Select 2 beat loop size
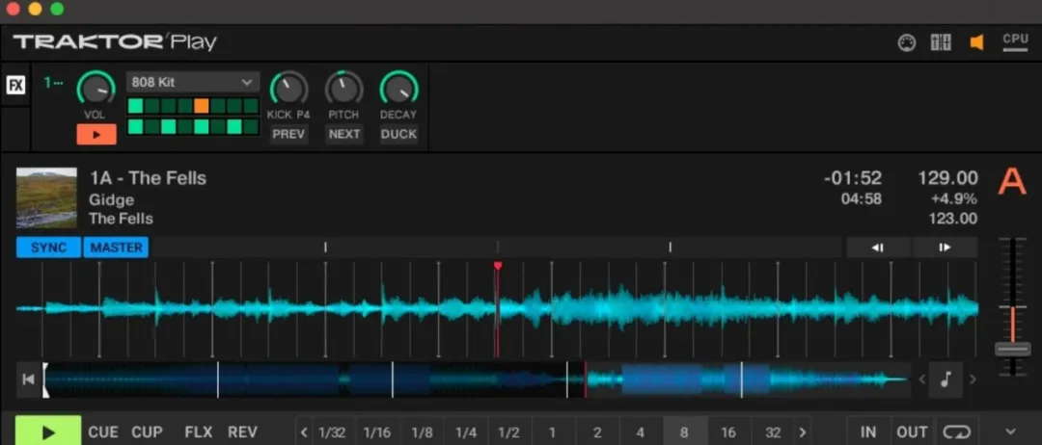 pyautogui.click(x=597, y=433)
